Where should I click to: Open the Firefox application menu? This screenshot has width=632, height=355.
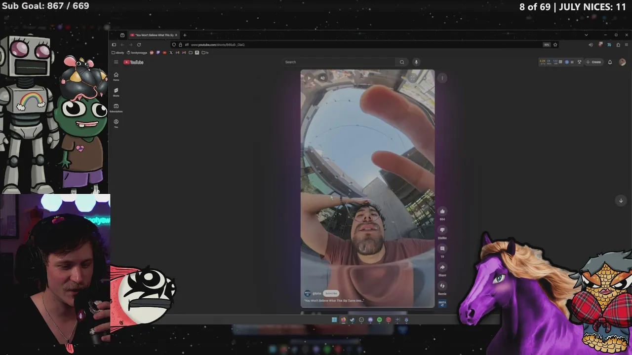(627, 45)
